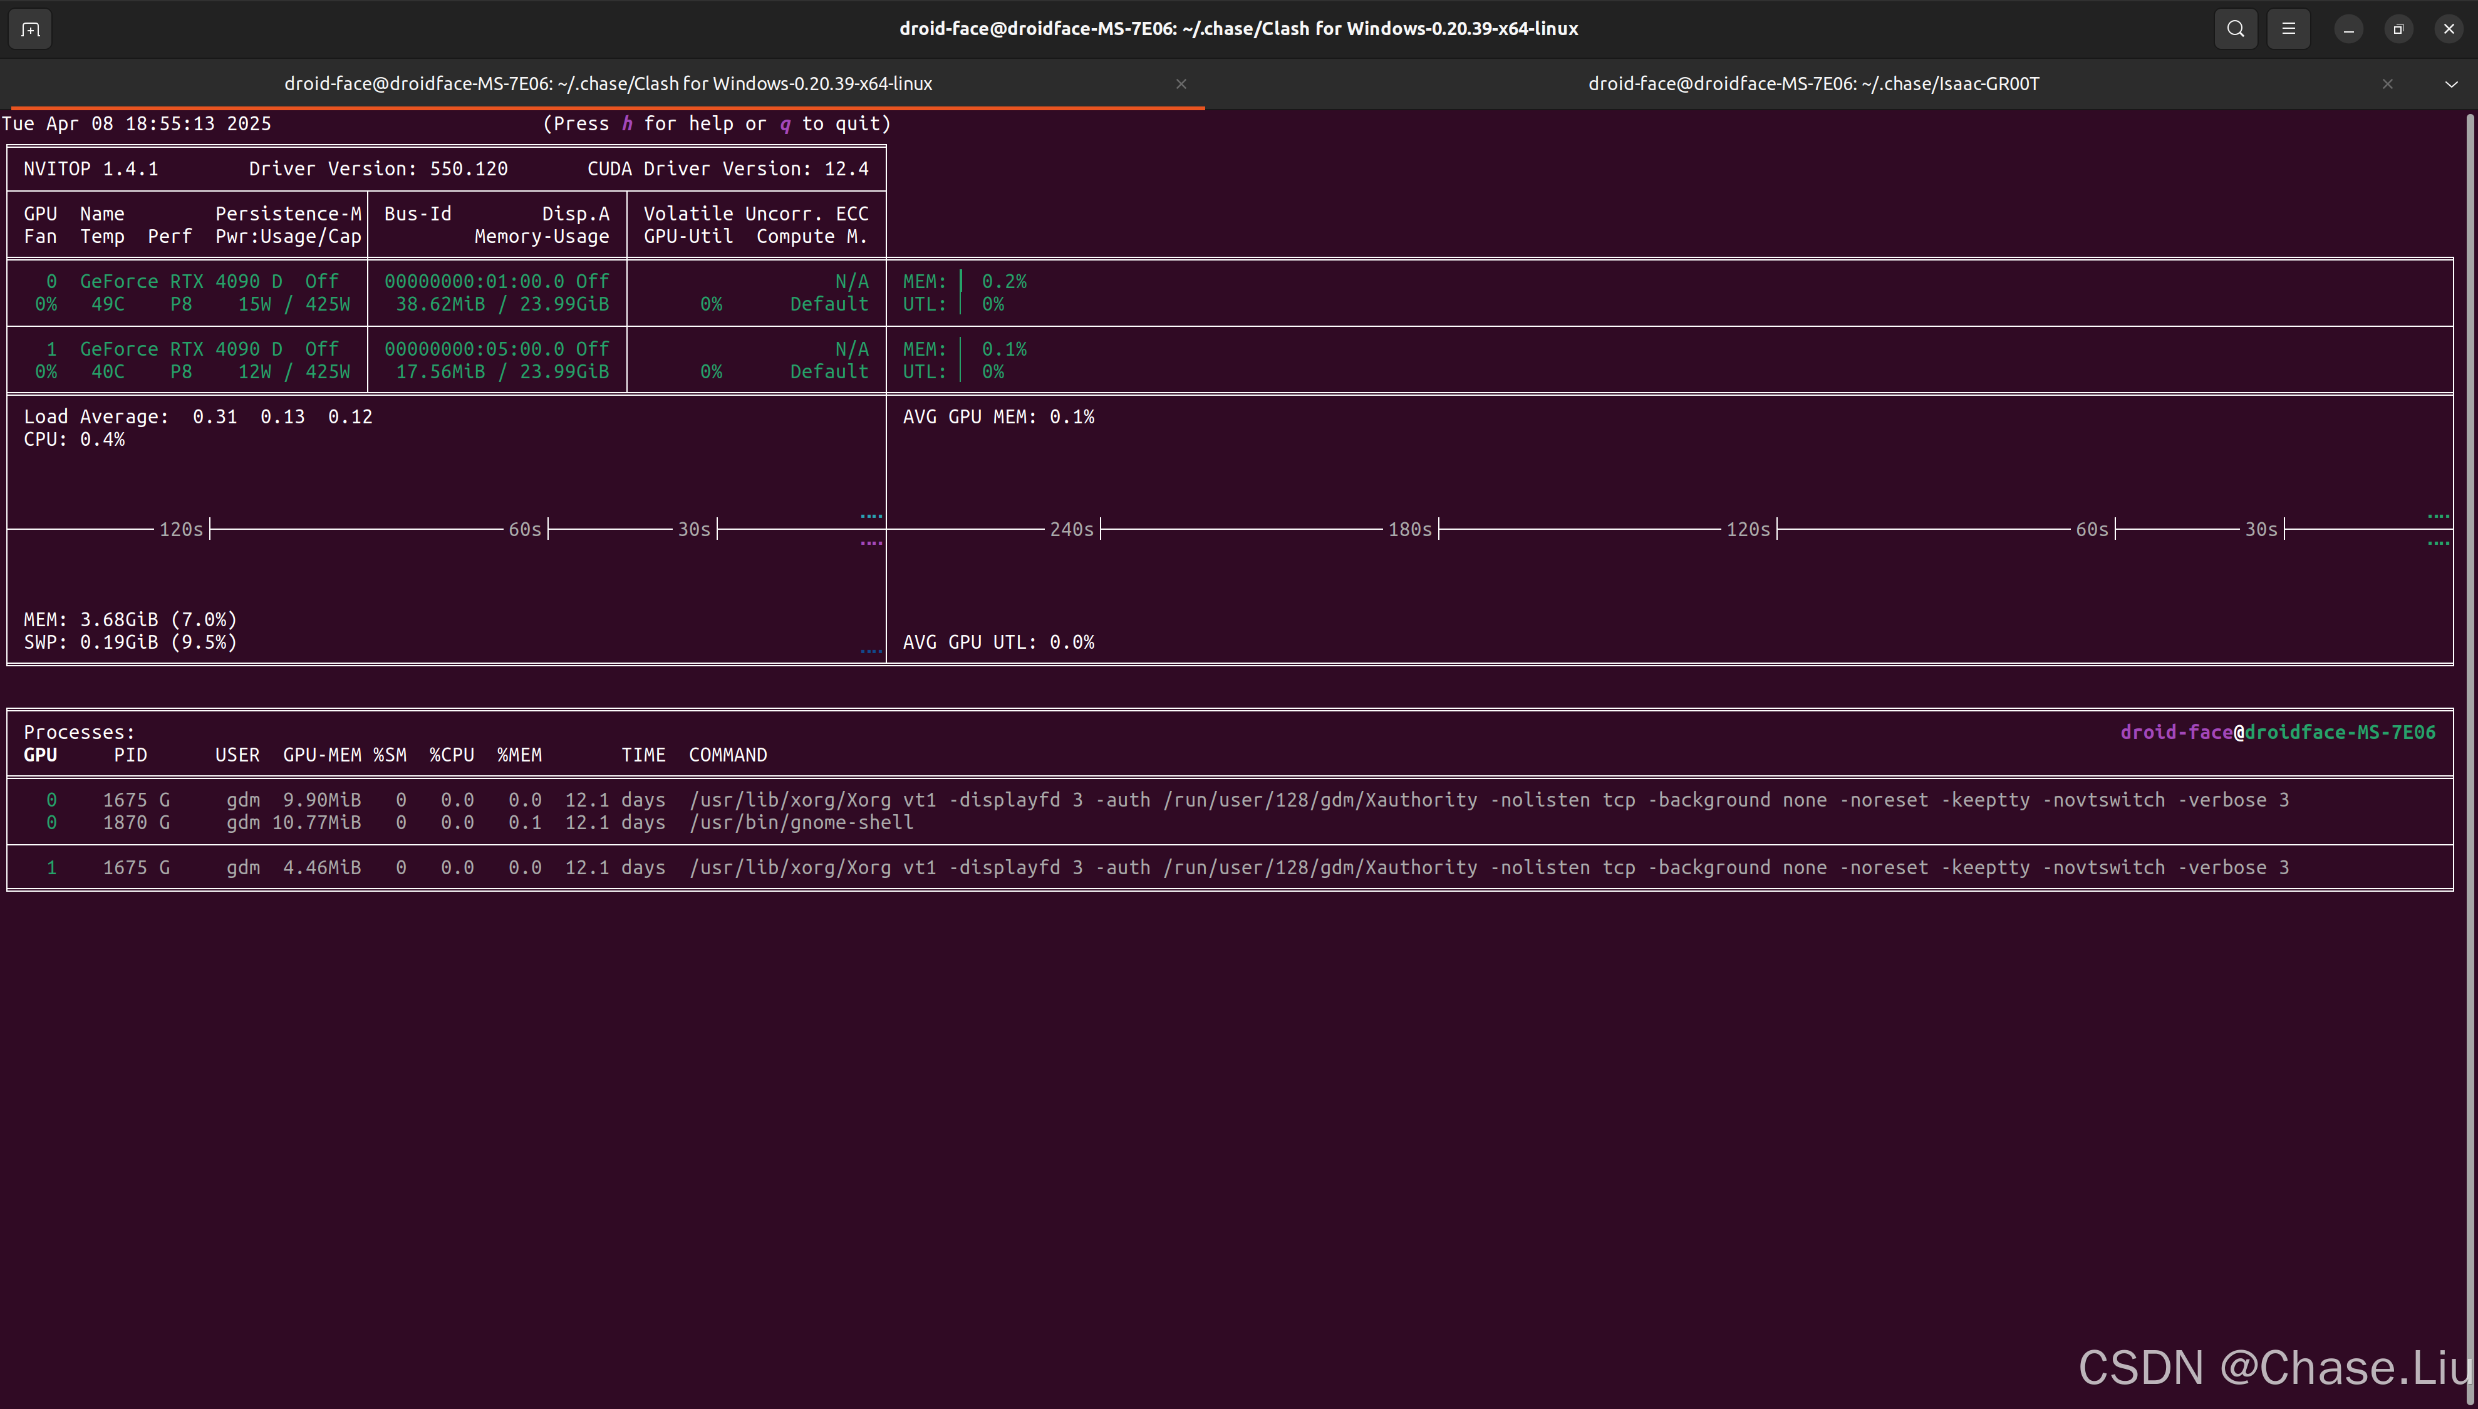This screenshot has height=1409, width=2478.
Task: Open the hamburger main menu
Action: [2288, 29]
